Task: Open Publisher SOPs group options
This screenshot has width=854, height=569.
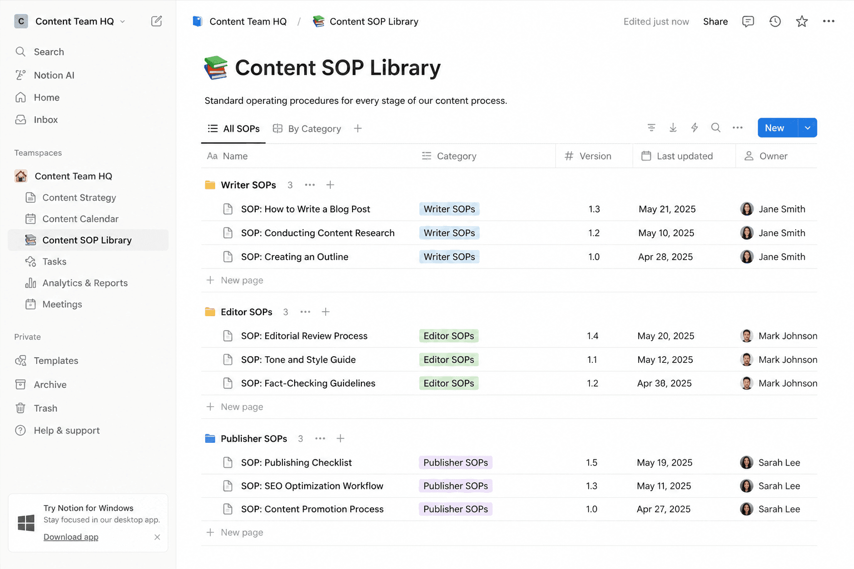Action: [320, 438]
